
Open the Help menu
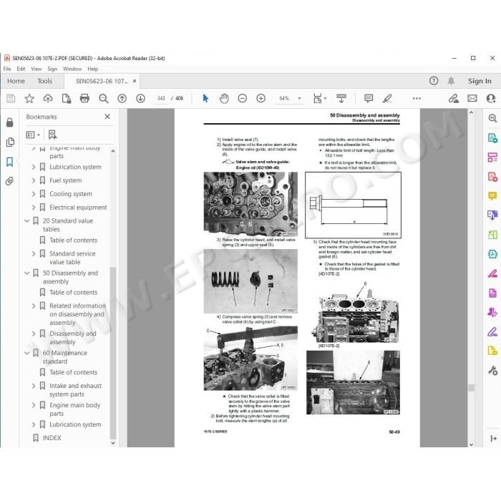pyautogui.click(x=92, y=69)
